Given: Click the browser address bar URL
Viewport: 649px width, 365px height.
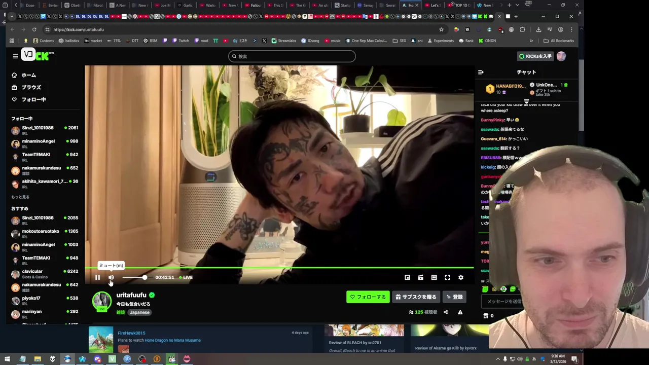Looking at the screenshot, I should [79, 29].
